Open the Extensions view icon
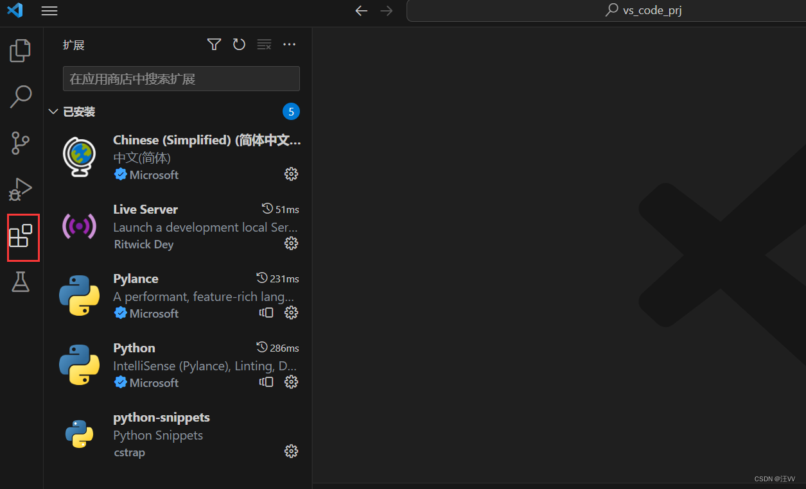This screenshot has width=806, height=489. [x=21, y=236]
